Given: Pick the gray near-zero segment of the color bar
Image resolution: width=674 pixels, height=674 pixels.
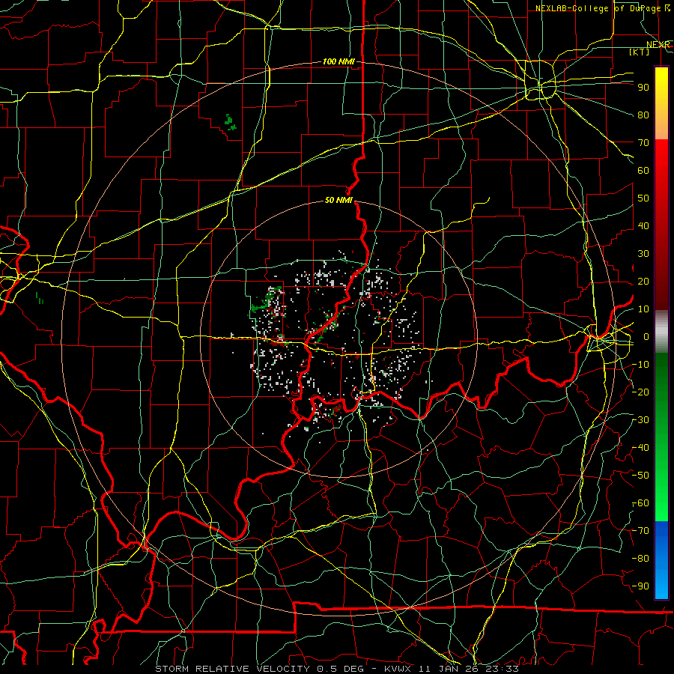Looking at the screenshot, I should [x=661, y=331].
